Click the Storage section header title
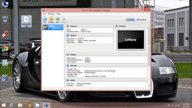Image resolution: width=192 pixels, height=108 pixels. (73, 66)
